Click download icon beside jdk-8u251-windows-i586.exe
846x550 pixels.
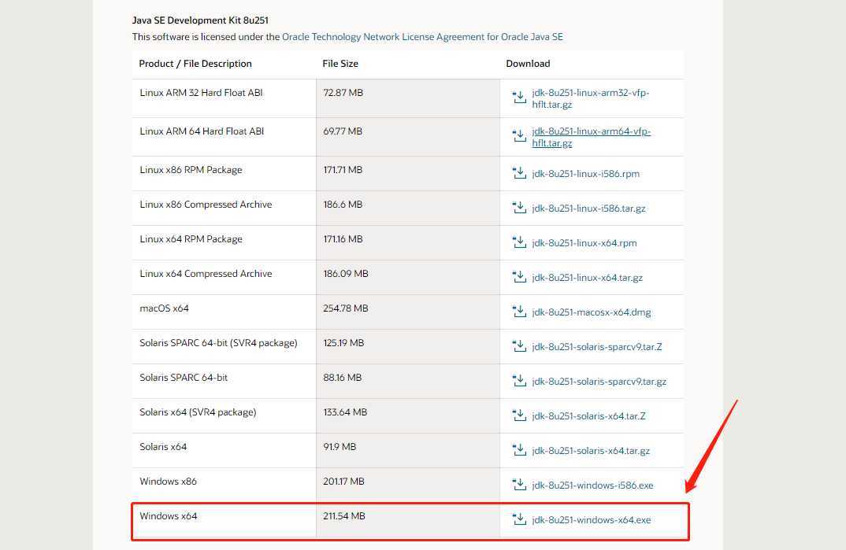coord(519,484)
